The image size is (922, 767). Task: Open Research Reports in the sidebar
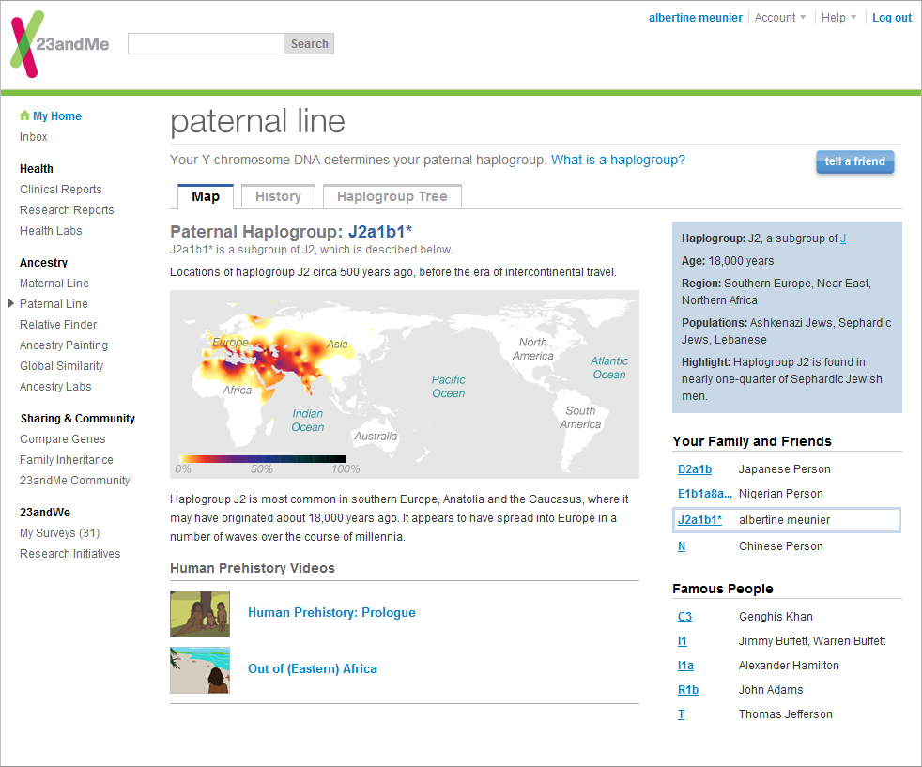(67, 210)
